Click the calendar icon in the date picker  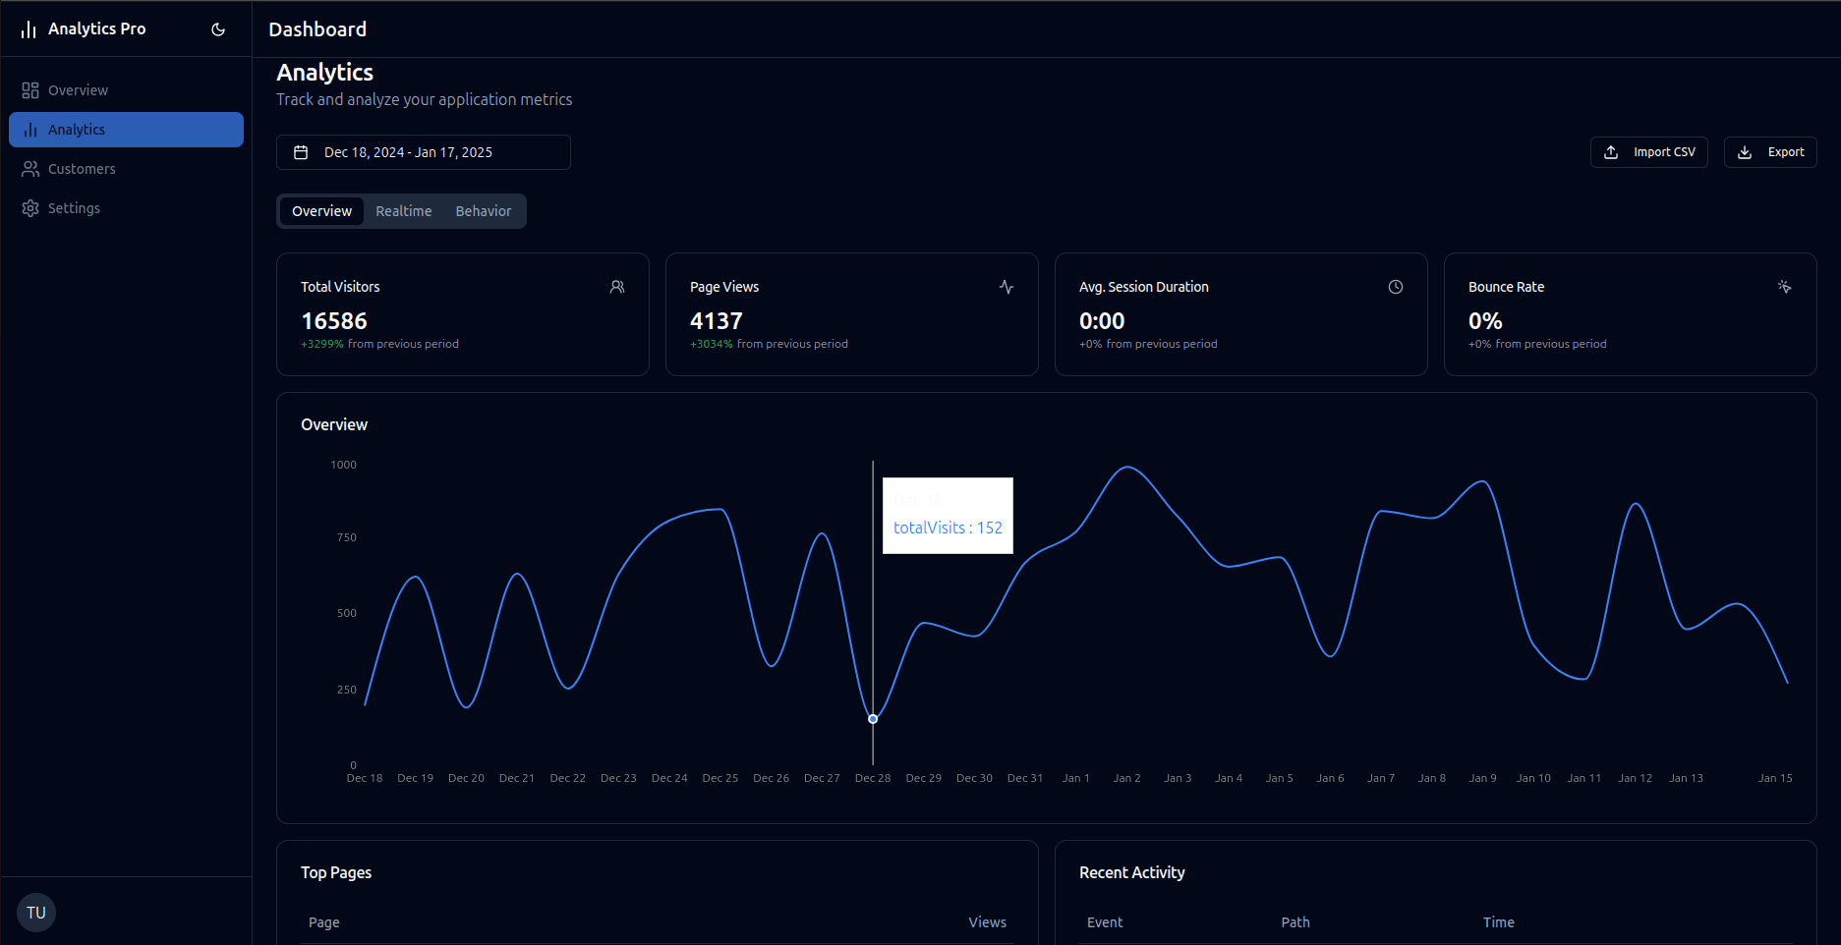(303, 151)
